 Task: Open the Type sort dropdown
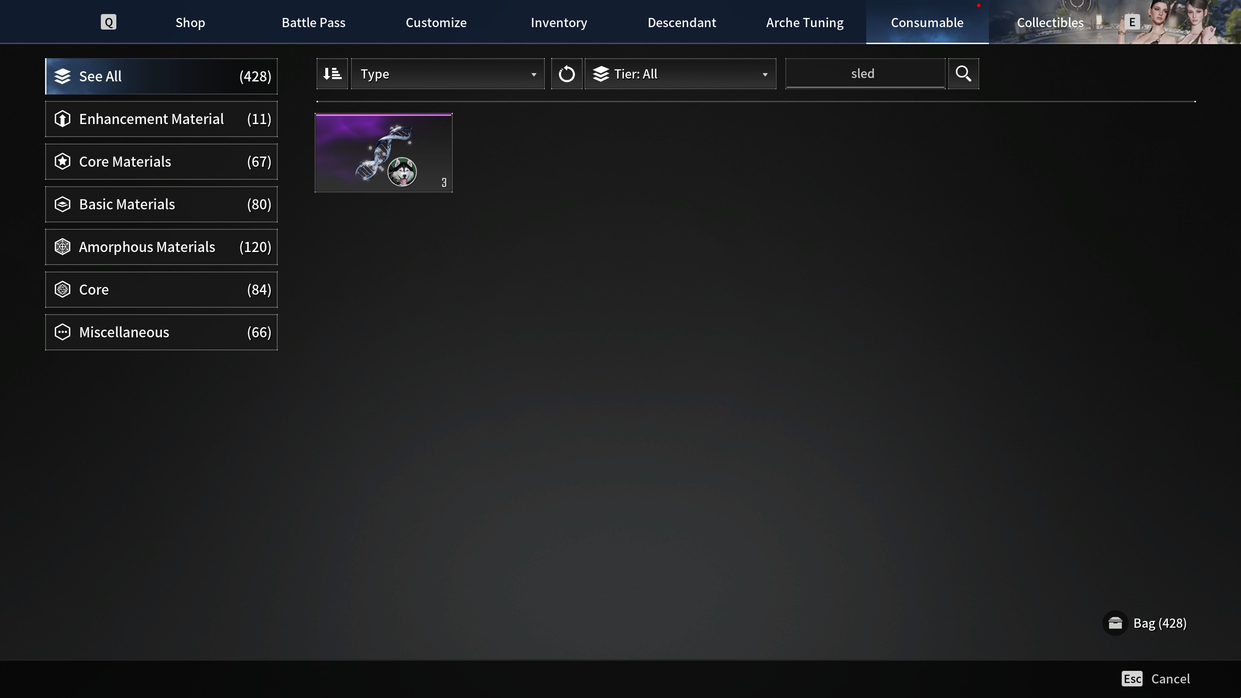(447, 74)
